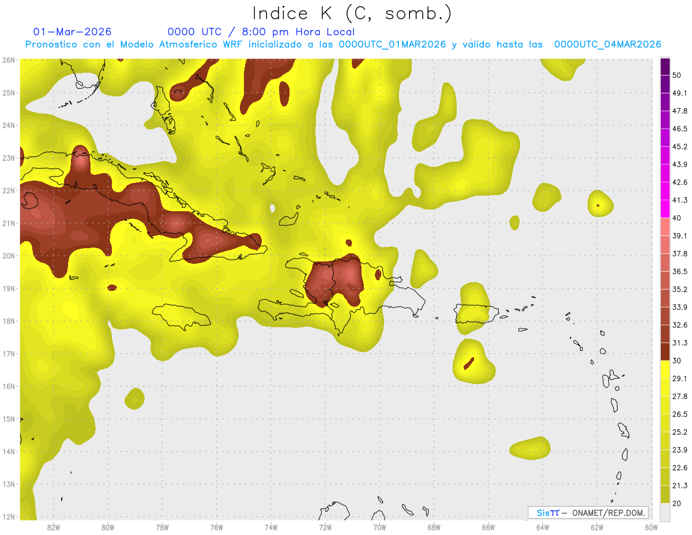Click latitude axis label "15N"
This screenshot has width=692, height=535.
[8, 418]
